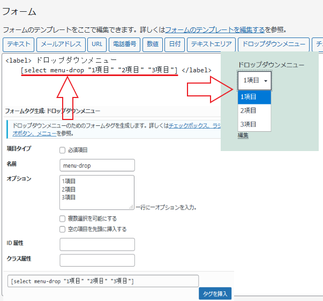Click the 日付 tag button
Screen dimensions: 323x301
coord(175,44)
